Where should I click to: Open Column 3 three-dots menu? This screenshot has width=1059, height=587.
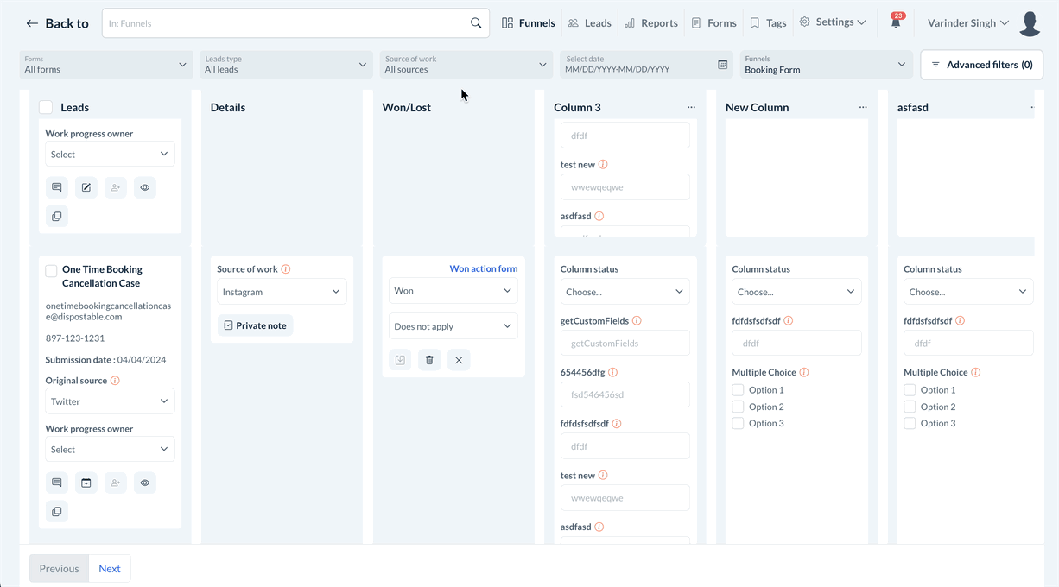pos(691,108)
